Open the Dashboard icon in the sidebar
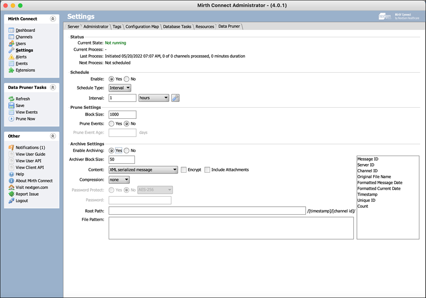Screen dimensions: 426x298 (x=11, y=30)
